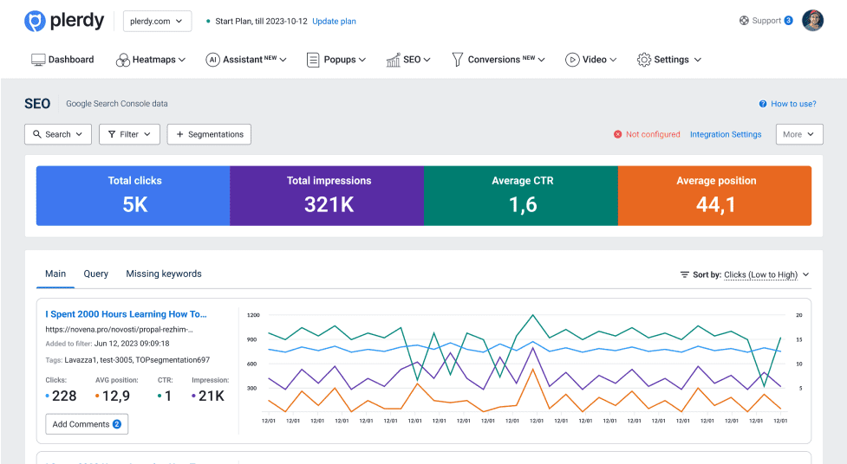This screenshot has height=464, width=847.
Task: Click the Settings gear icon
Action: pyautogui.click(x=643, y=60)
